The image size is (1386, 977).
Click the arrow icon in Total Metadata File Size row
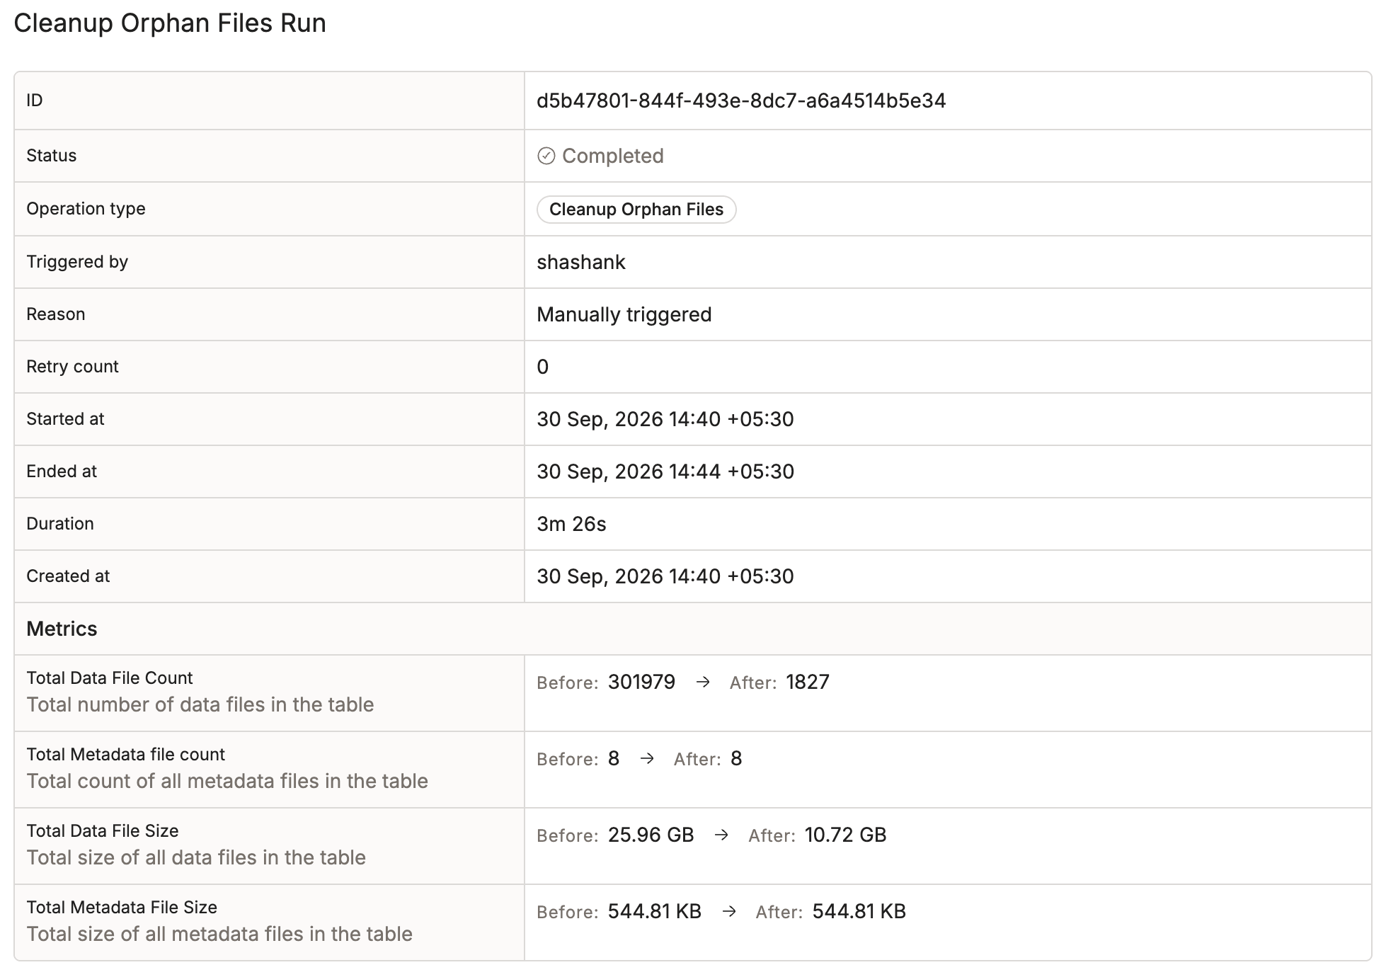729,911
